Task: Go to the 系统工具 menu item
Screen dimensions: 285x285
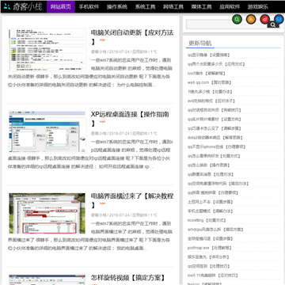Action: [145, 6]
